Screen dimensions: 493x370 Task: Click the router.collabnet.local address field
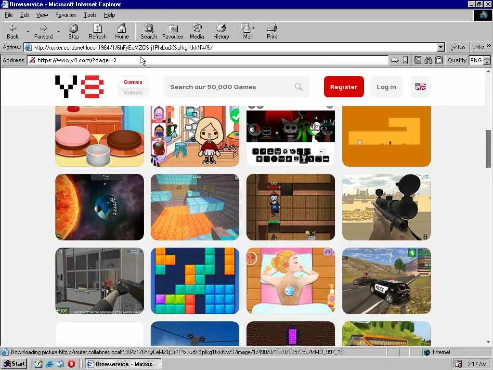(231, 48)
